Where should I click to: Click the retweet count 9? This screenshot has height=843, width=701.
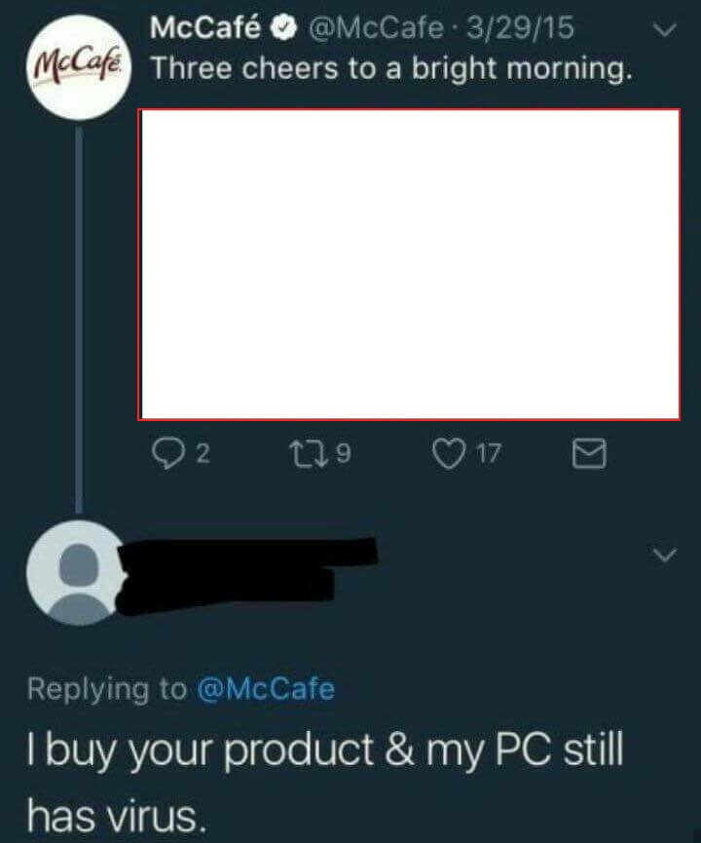pos(344,452)
